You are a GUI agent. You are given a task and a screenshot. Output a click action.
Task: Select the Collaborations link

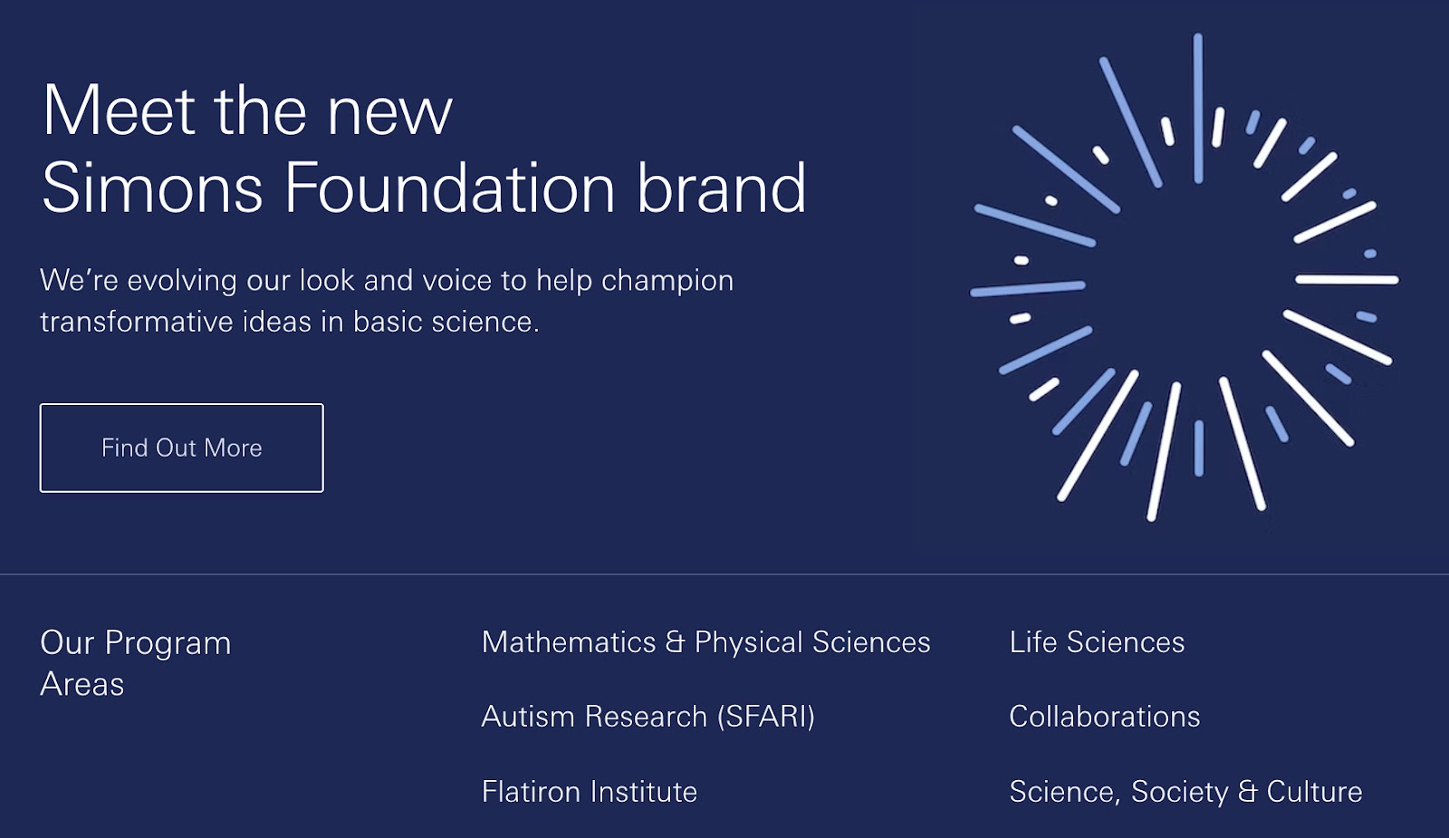point(1104,716)
